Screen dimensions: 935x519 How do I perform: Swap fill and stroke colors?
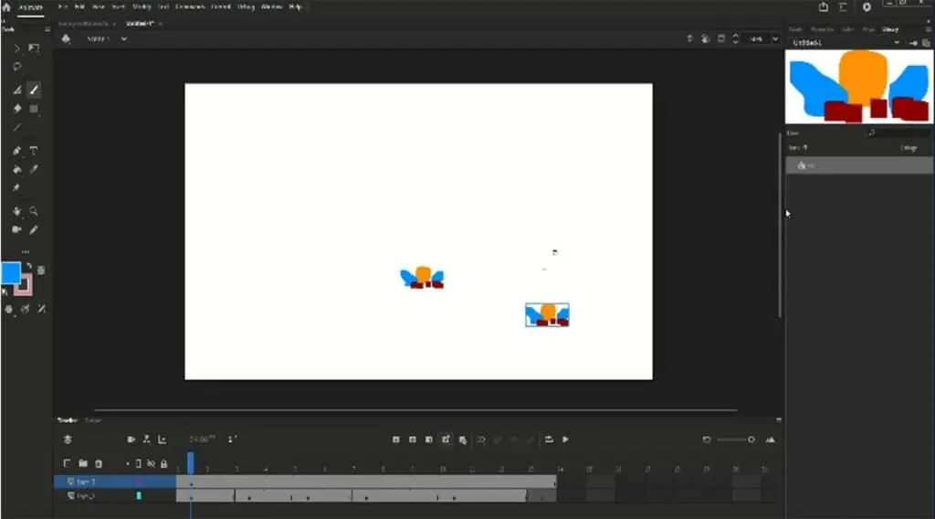[x=28, y=266]
